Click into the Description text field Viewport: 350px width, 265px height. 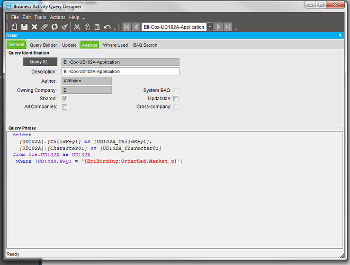tap(119, 72)
